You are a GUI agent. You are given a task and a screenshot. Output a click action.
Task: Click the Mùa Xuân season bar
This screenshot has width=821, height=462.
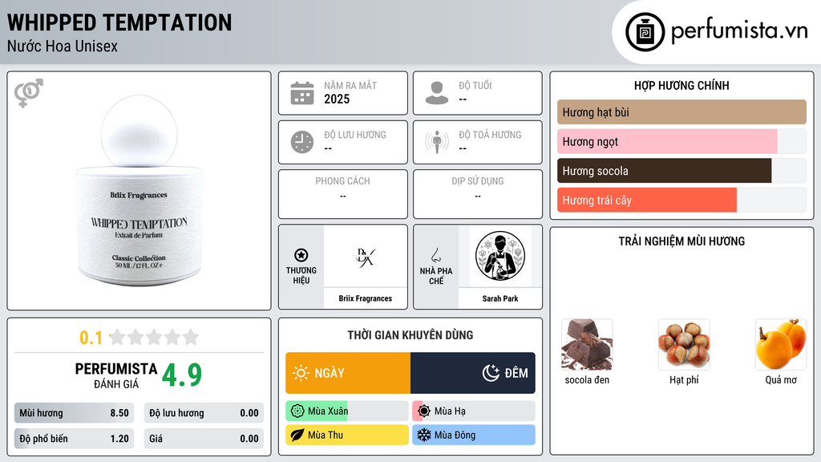pyautogui.click(x=347, y=411)
